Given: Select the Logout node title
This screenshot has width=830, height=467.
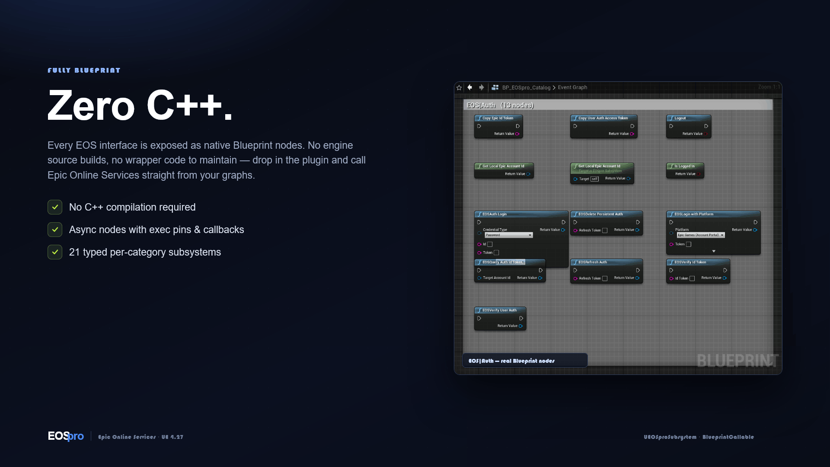Looking at the screenshot, I should [x=680, y=118].
